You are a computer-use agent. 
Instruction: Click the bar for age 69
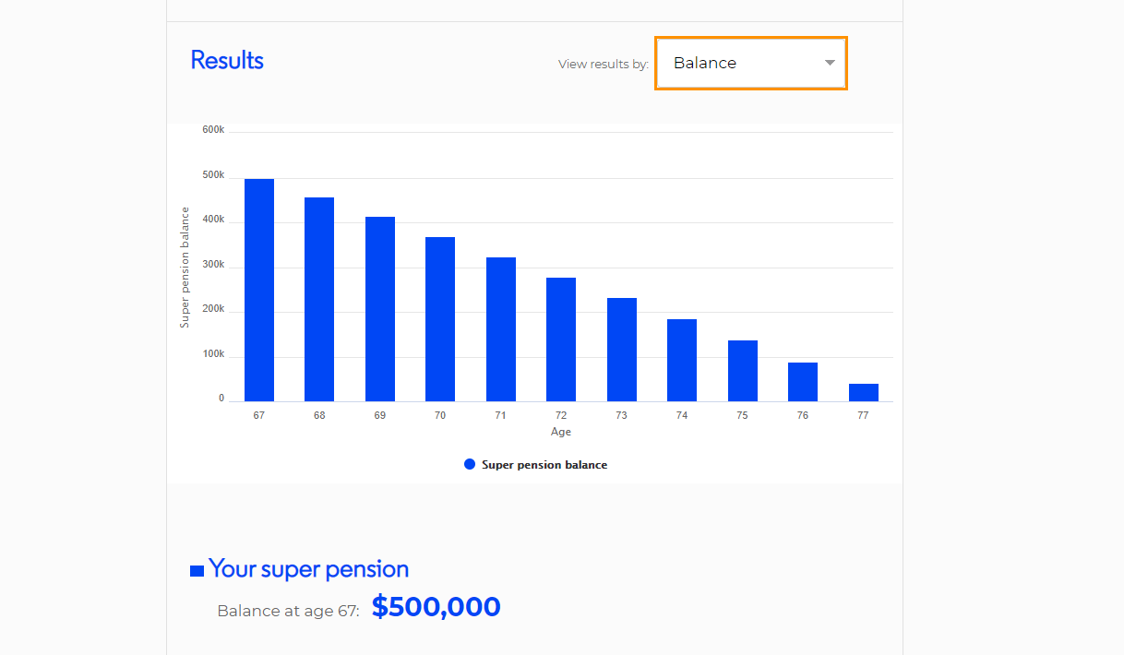380,309
